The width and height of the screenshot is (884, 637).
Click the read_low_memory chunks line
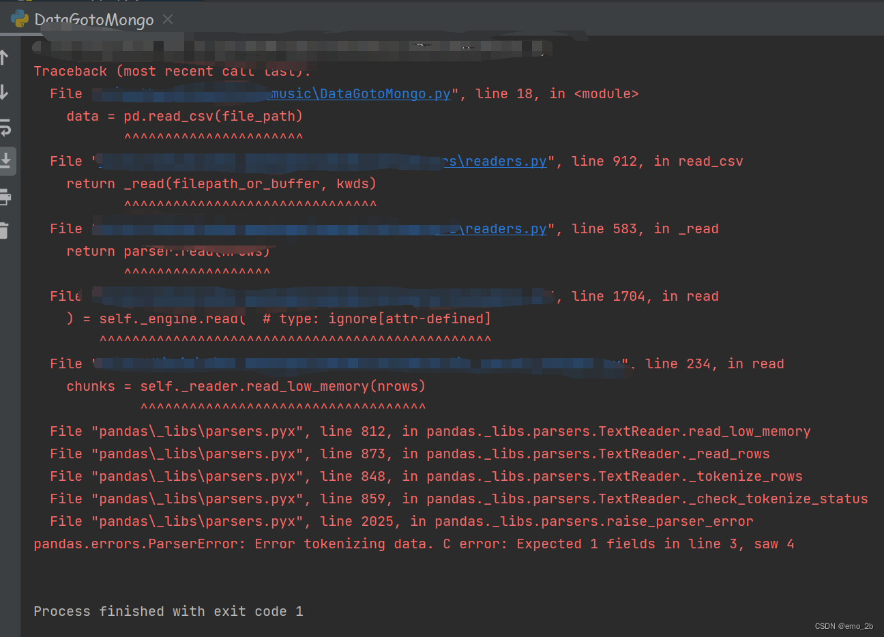246,385
